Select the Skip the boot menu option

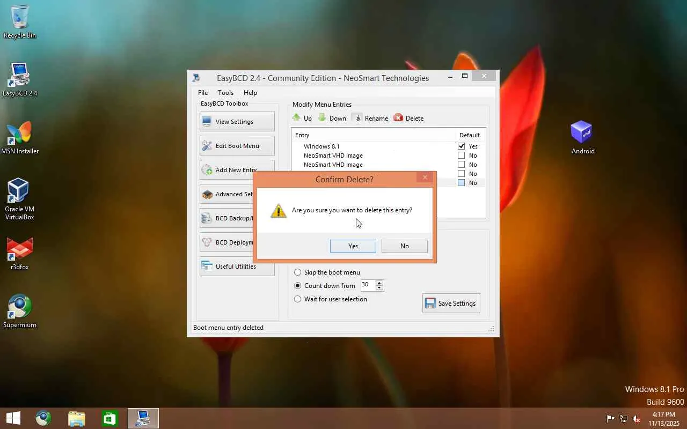(x=327, y=272)
